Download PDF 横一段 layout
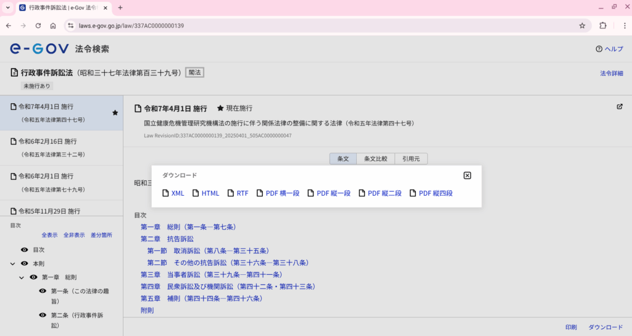Screen dimensions: 632x336 click(278, 193)
